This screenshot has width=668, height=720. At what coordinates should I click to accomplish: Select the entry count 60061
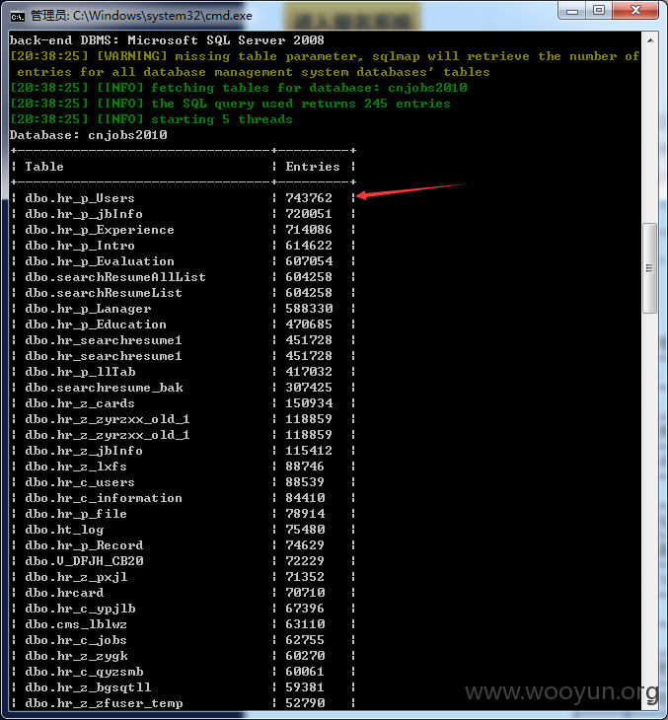[x=305, y=672]
